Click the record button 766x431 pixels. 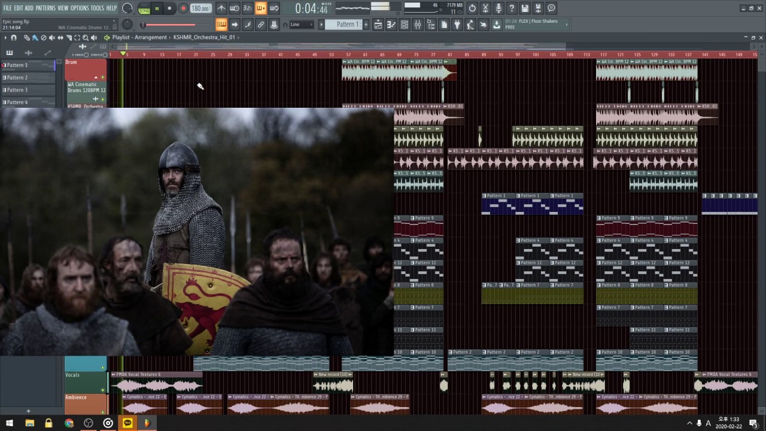[183, 8]
